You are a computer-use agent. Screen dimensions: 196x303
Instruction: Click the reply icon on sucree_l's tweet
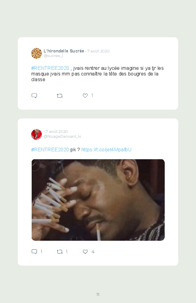pos(34,95)
